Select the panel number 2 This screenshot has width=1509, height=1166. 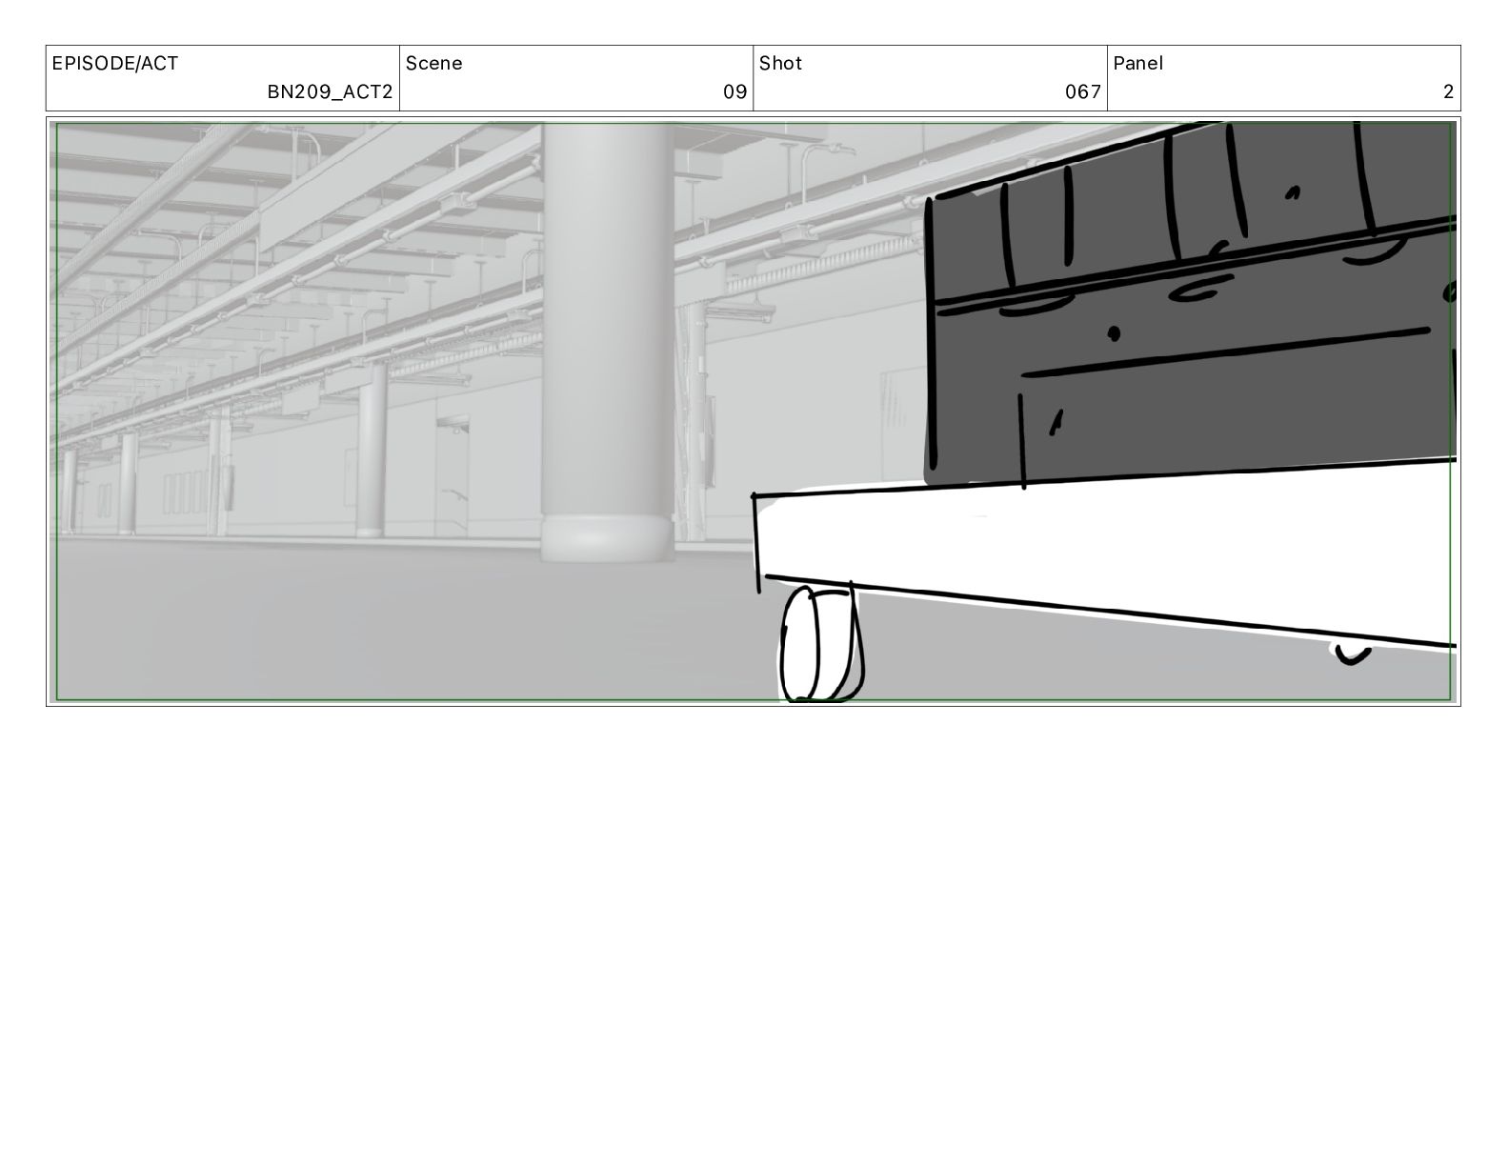(1448, 92)
